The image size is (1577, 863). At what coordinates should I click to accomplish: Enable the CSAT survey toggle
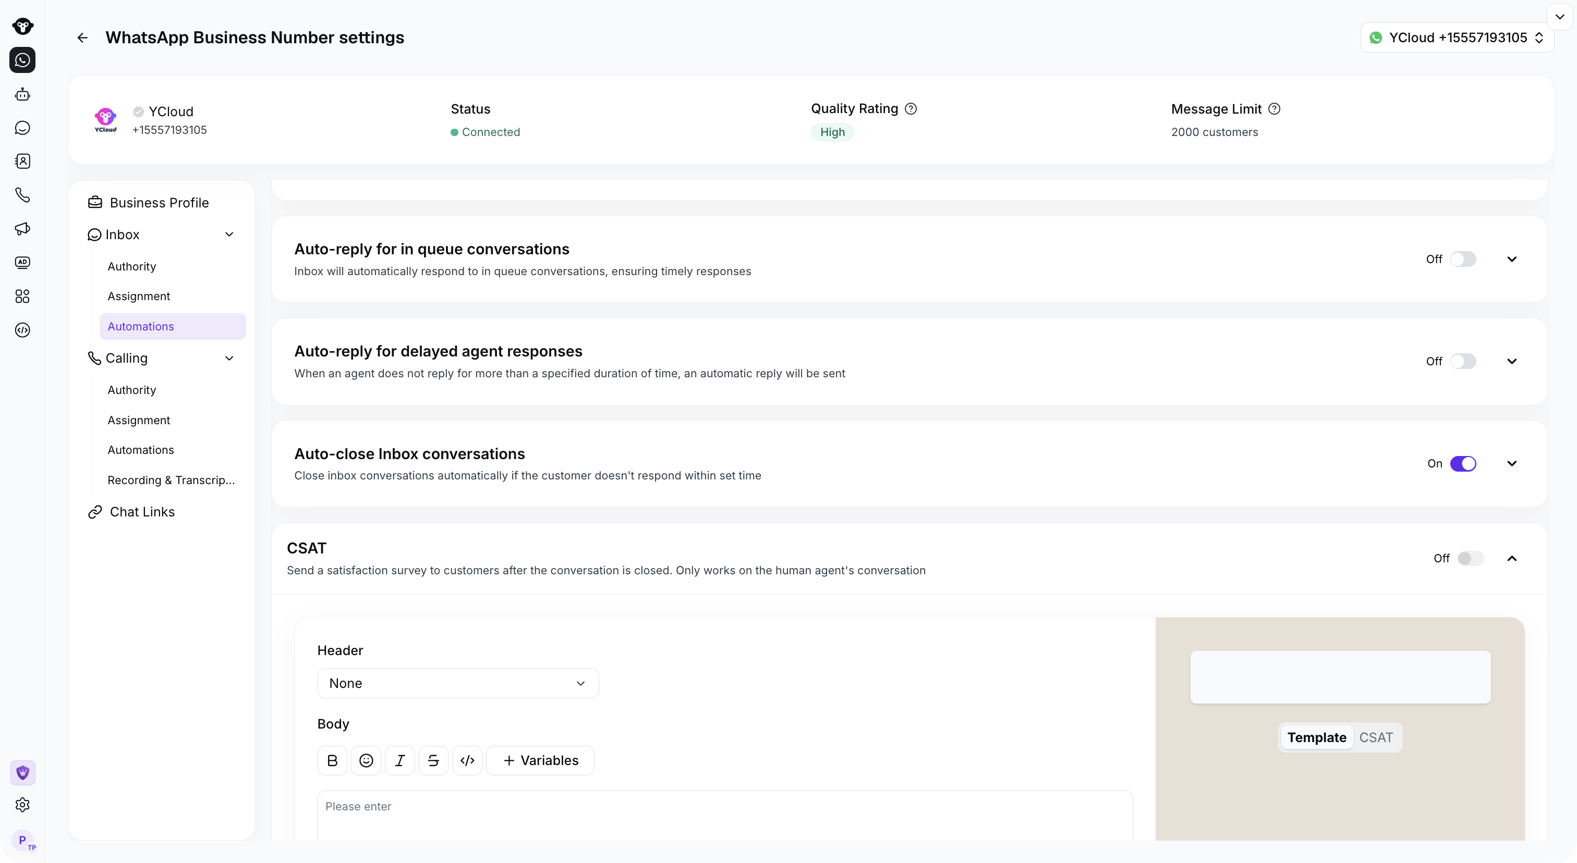click(1470, 559)
